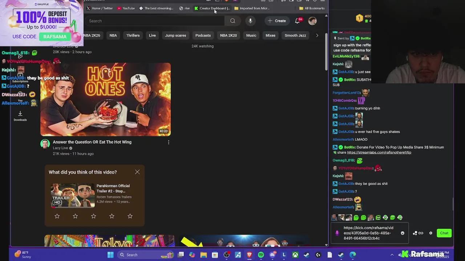The image size is (465, 261).
Task: Open Microsoft Edge from the taskbar
Action: click(353, 255)
